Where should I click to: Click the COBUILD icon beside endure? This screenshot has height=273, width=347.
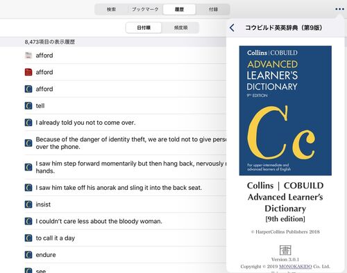(28, 255)
